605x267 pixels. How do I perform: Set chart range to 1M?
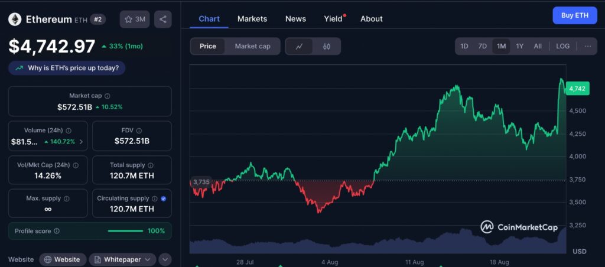coord(501,46)
